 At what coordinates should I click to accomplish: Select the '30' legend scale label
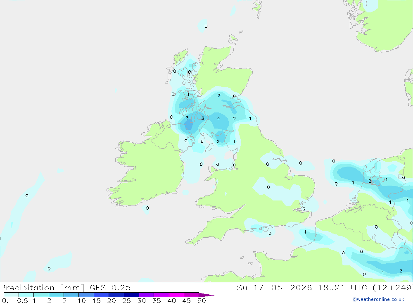pos(142,301)
